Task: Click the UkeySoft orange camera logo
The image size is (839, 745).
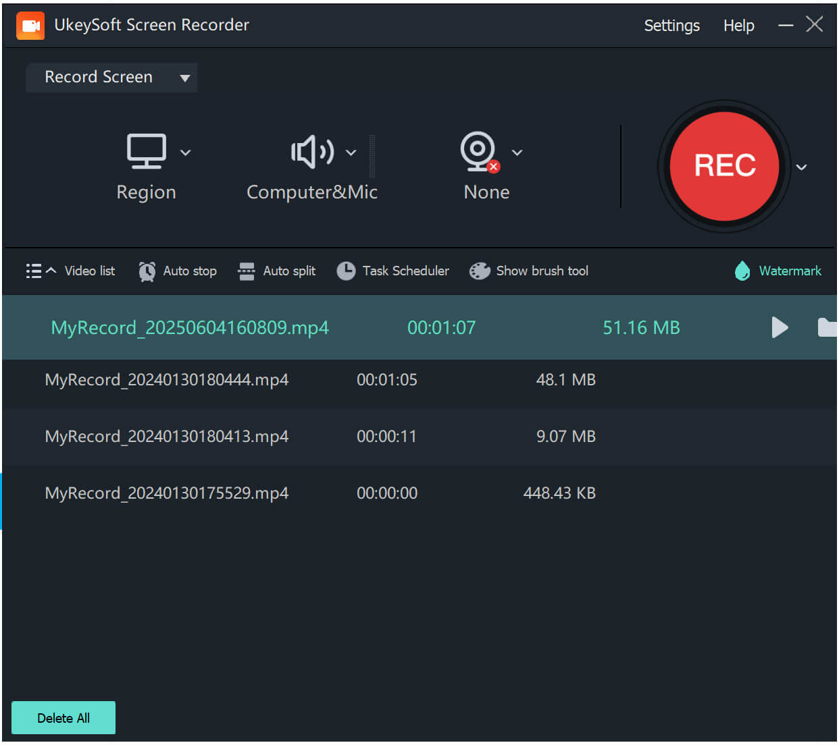Action: [30, 26]
